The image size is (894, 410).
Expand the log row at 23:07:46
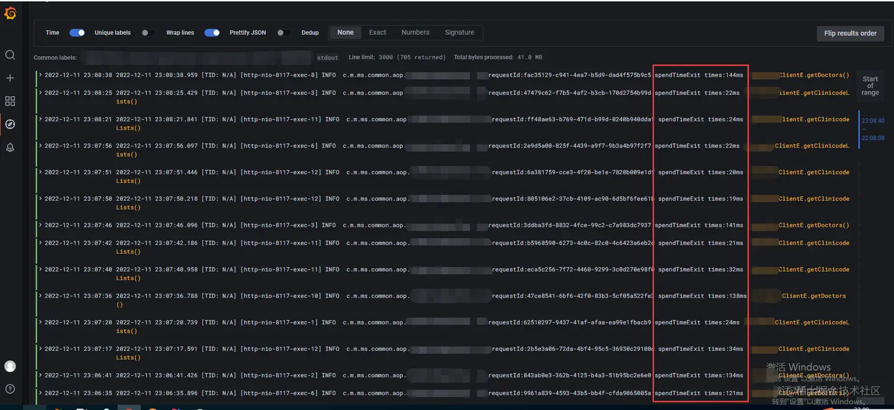[40, 225]
